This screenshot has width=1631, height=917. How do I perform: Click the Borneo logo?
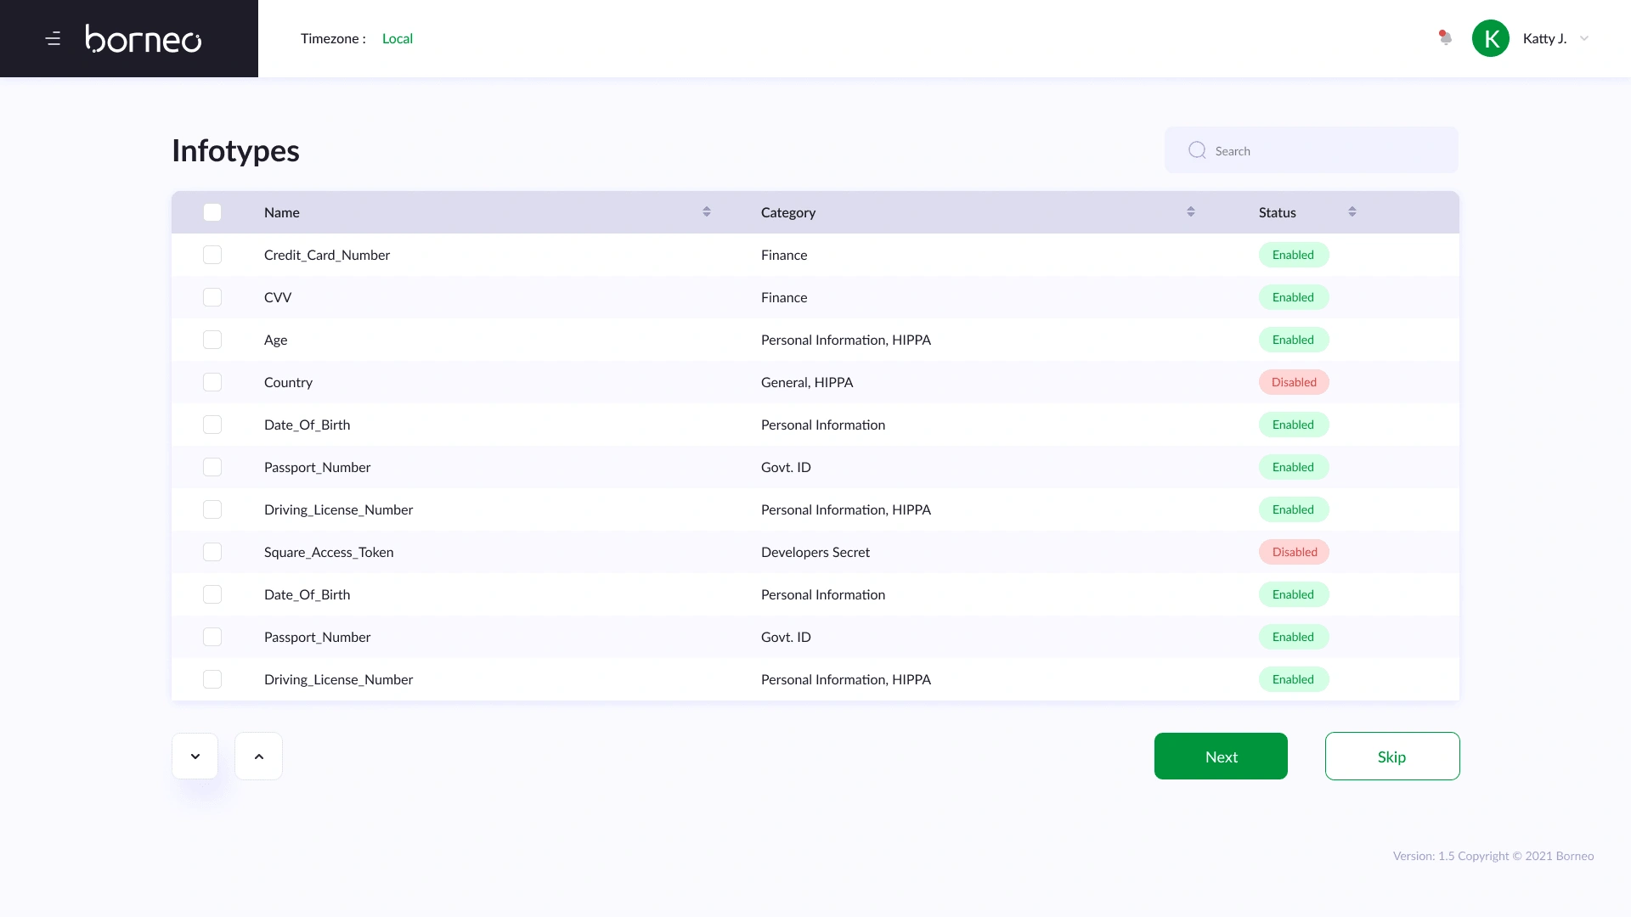(144, 39)
